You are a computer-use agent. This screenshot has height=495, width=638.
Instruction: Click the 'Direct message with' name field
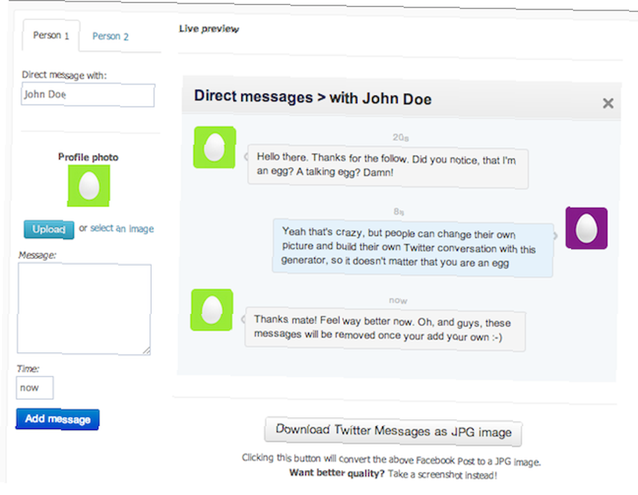(x=88, y=95)
